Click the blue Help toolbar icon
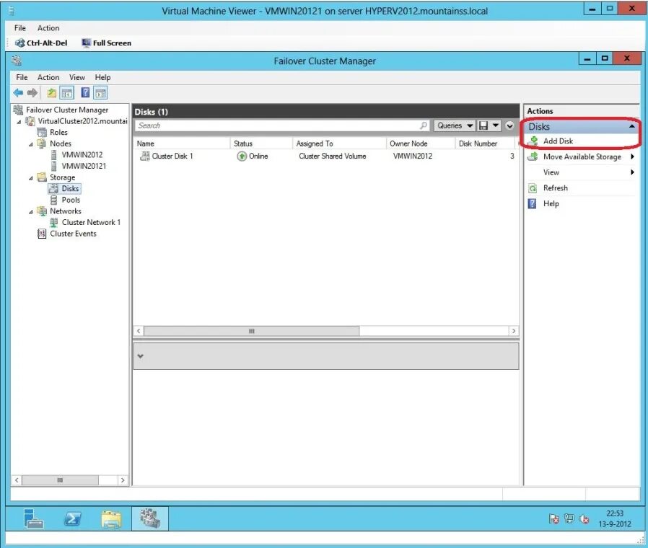648x548 pixels. pos(85,92)
